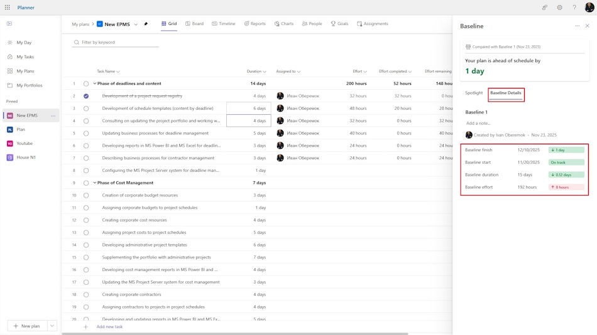
Task: Mark Developing administrative project templates complete
Action: tap(86, 245)
